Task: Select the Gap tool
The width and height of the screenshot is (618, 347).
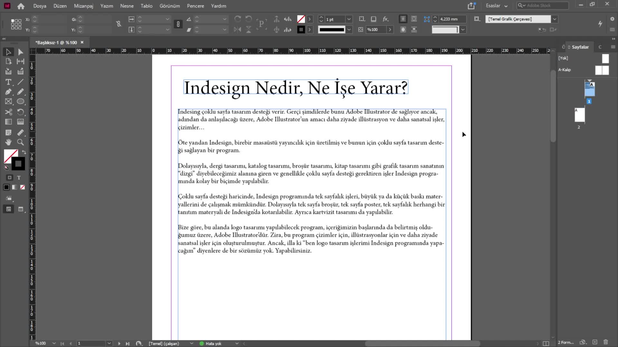Action: [21, 61]
